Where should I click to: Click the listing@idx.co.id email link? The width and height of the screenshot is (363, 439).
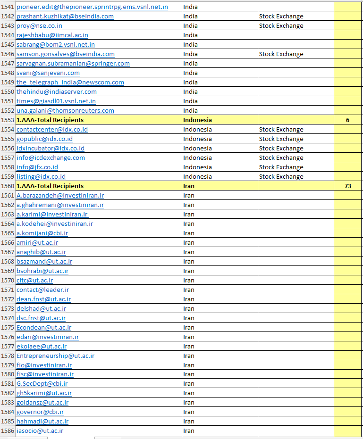coord(41,177)
